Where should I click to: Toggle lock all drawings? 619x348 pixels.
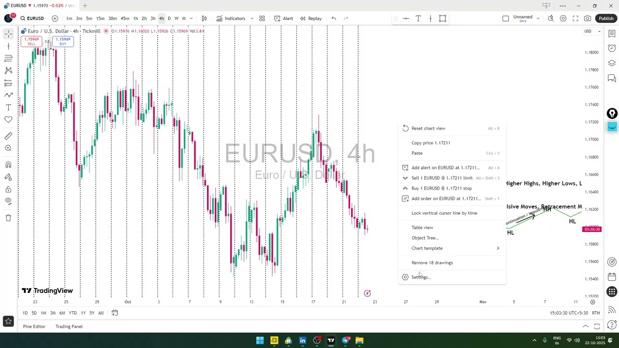[x=8, y=189]
